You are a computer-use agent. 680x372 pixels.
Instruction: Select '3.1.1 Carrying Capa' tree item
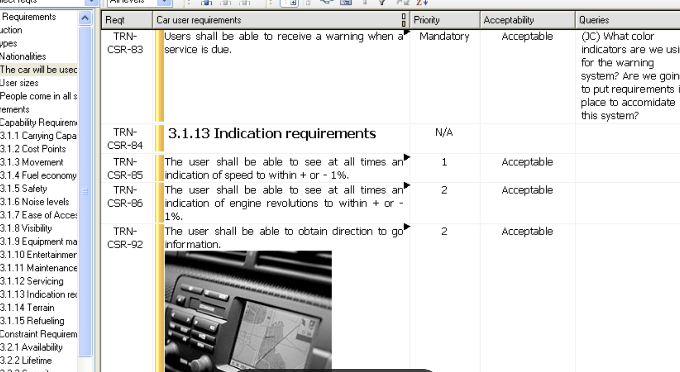coord(38,136)
